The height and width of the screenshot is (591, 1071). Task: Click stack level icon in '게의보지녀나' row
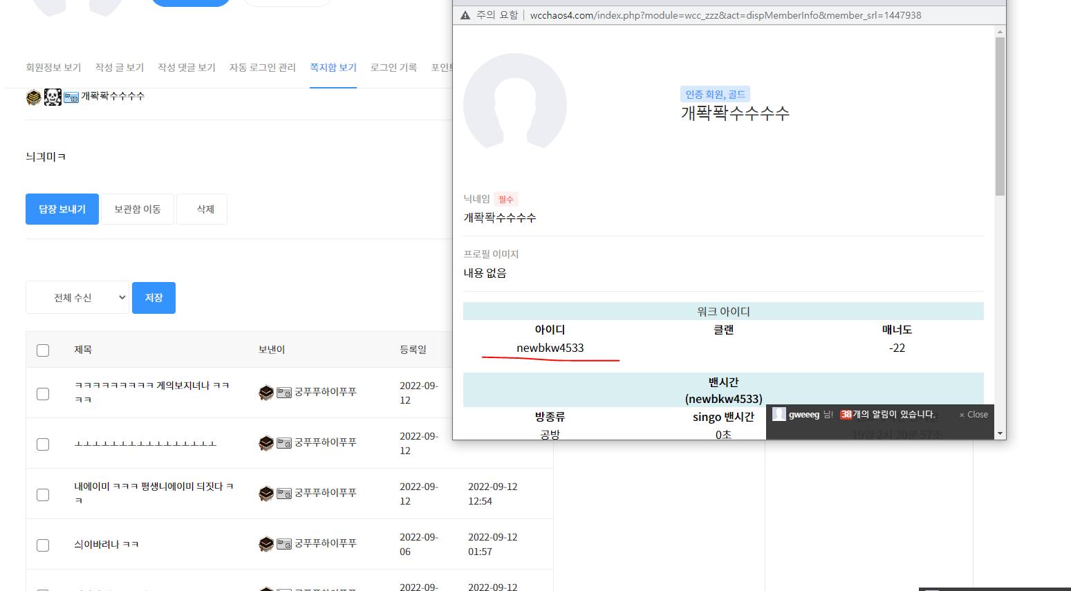coord(266,393)
